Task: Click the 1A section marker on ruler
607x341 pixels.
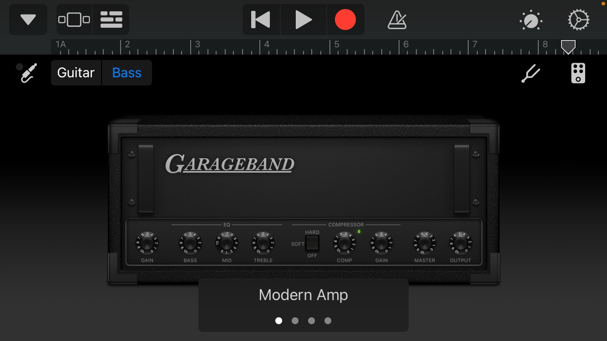Action: tap(61, 45)
